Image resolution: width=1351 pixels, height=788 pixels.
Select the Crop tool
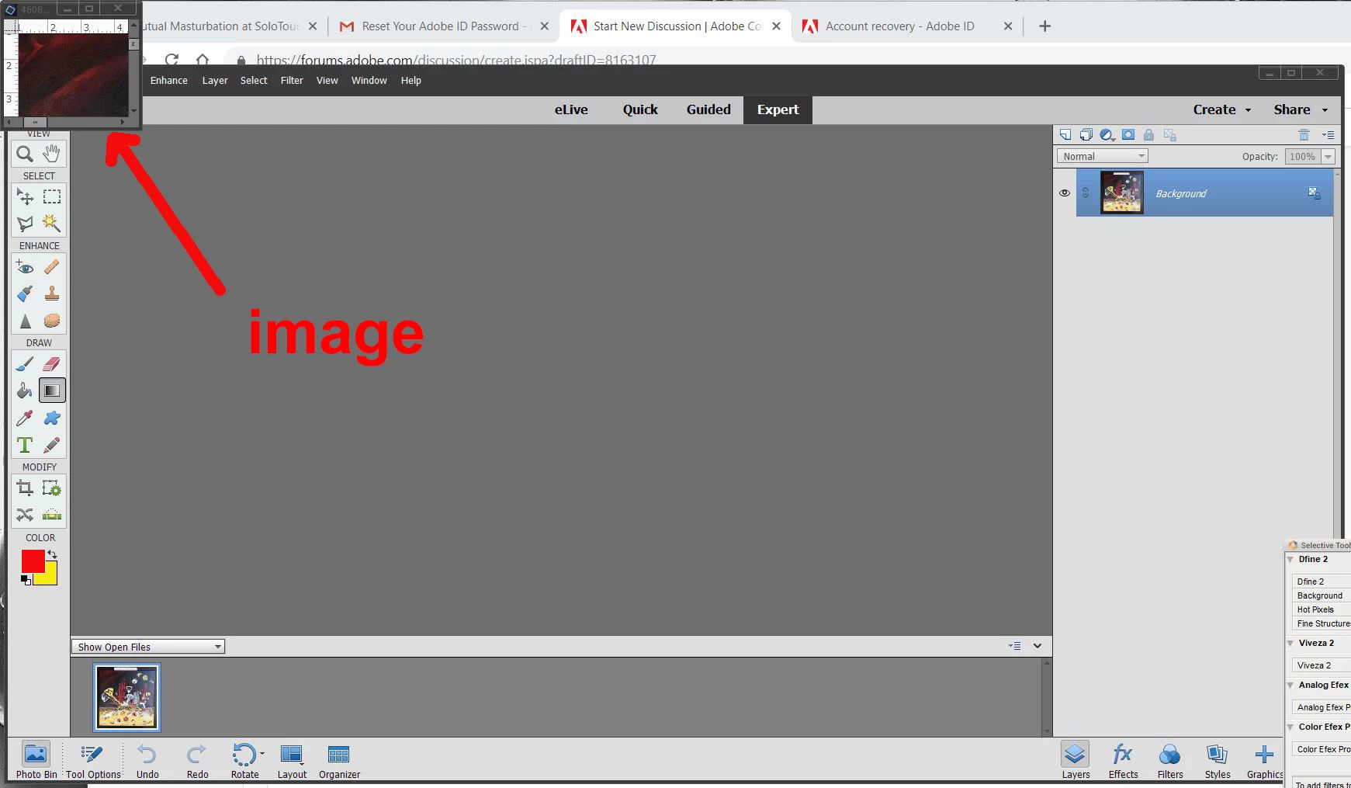25,488
